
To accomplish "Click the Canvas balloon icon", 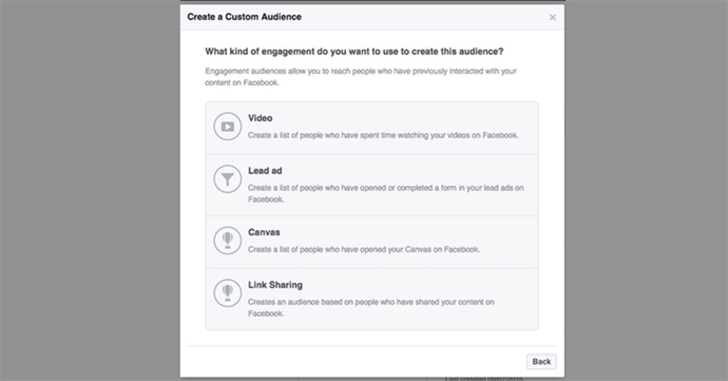I will pyautogui.click(x=227, y=241).
